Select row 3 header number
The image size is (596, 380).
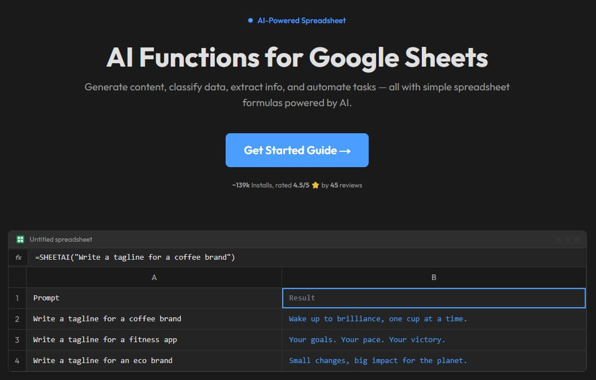pyautogui.click(x=17, y=340)
